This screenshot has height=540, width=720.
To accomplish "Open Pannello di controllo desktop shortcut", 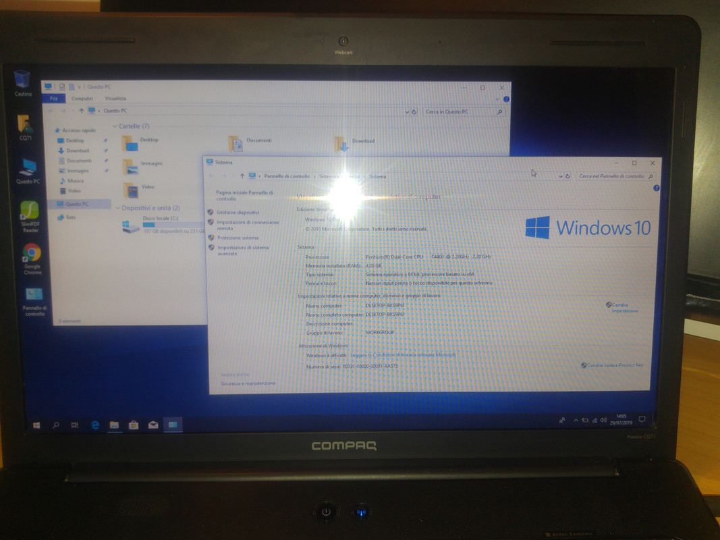I will click(34, 301).
